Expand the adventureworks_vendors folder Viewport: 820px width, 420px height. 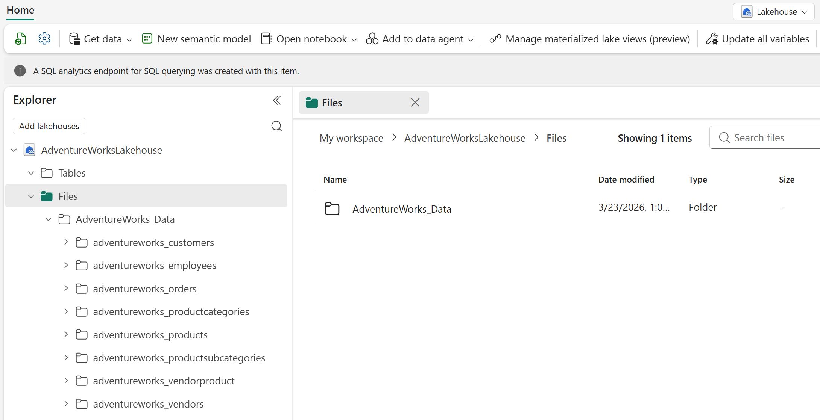pyautogui.click(x=66, y=404)
